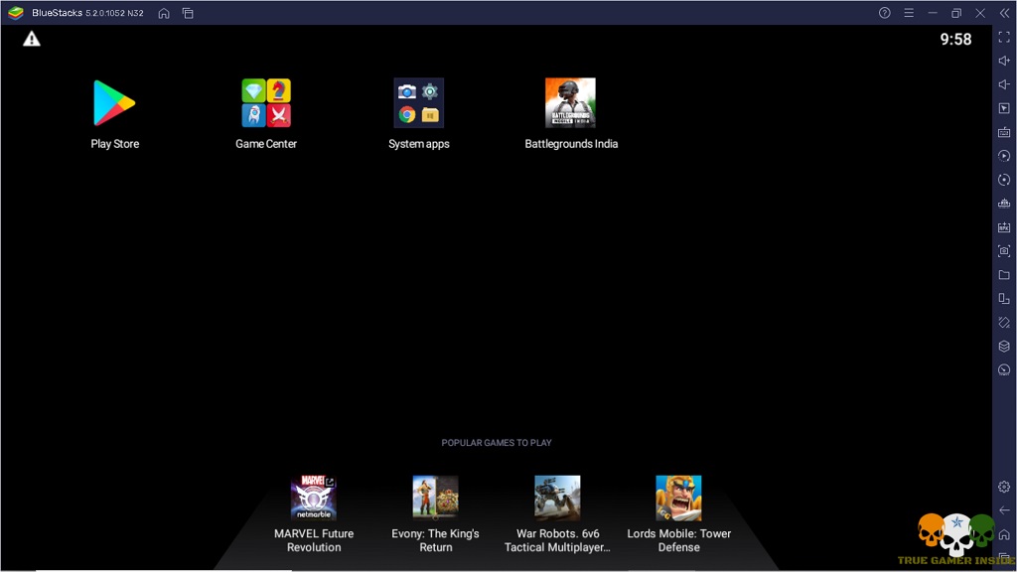Raise volume with the sidebar volume-up control

[1003, 61]
